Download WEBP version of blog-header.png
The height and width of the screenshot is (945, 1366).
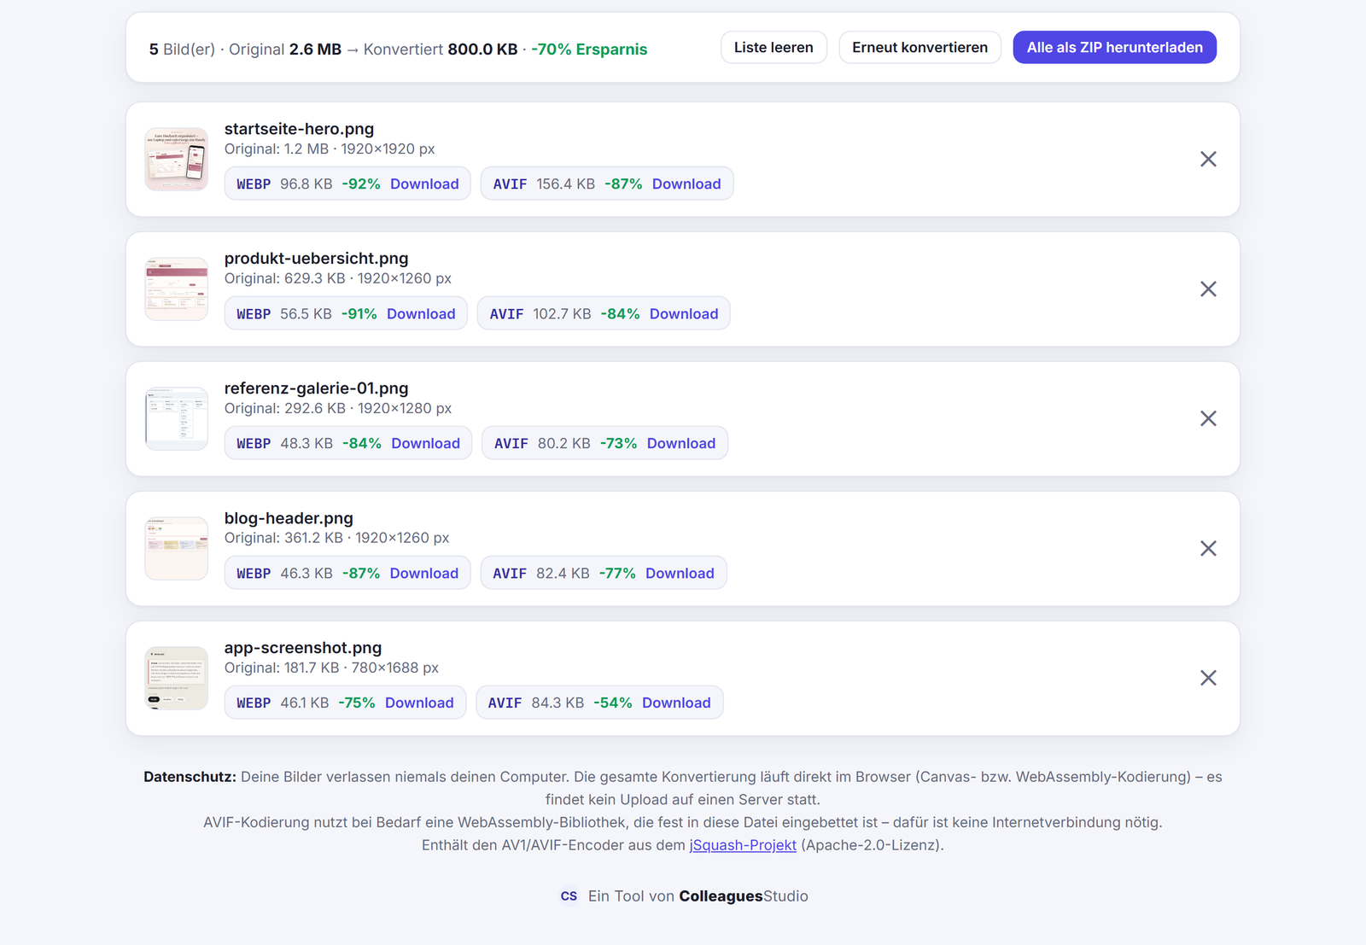pyautogui.click(x=424, y=573)
